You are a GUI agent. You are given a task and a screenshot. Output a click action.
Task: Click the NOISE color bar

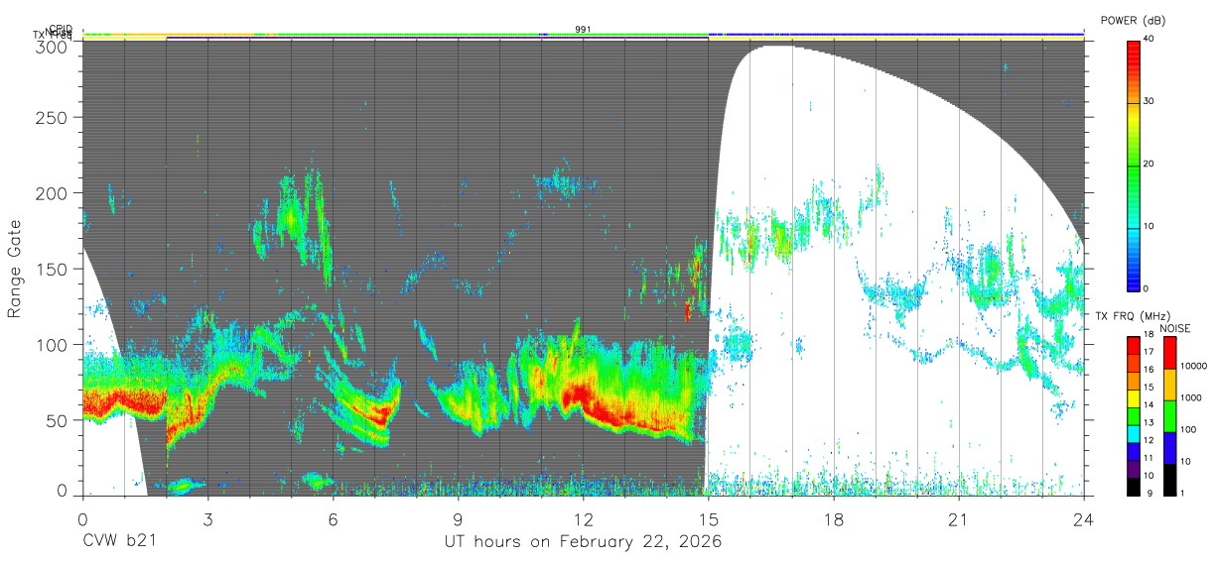pos(1169,415)
